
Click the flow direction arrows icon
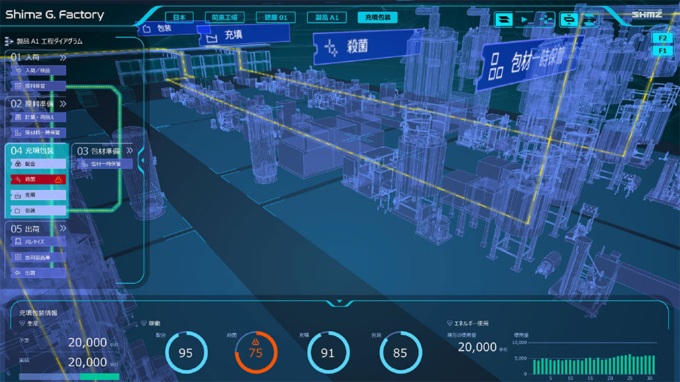546,19
